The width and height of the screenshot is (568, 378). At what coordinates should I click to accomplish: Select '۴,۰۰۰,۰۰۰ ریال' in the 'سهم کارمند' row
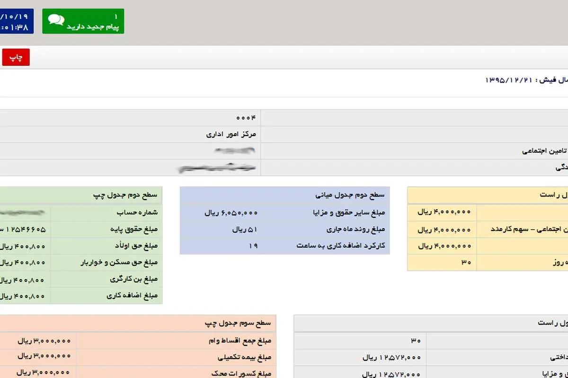pos(444,230)
